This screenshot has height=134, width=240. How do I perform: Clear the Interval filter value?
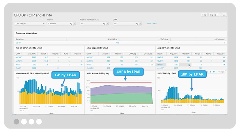click(71, 24)
